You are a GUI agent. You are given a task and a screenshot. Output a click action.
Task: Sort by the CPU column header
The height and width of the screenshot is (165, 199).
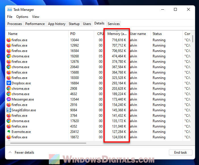coord(99,34)
